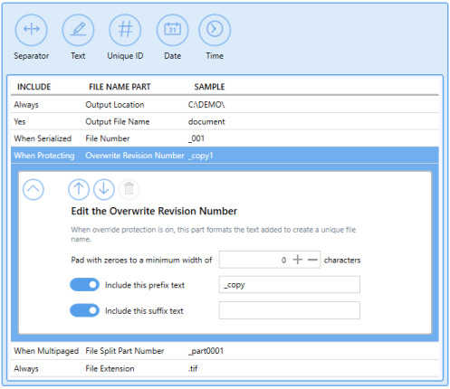Click the '.tif' sample value
Viewport: 450px width, 389px height.
tap(193, 368)
